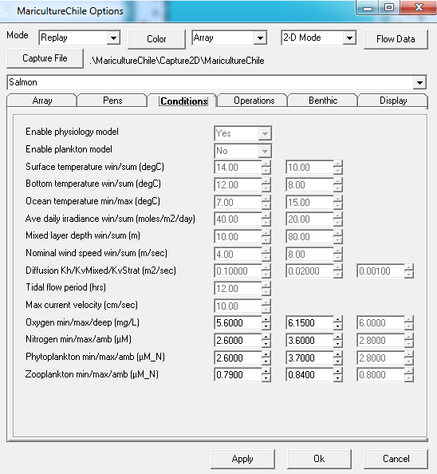
Task: Increase Zooplankton max value with up arrow
Action: pyautogui.click(x=337, y=371)
